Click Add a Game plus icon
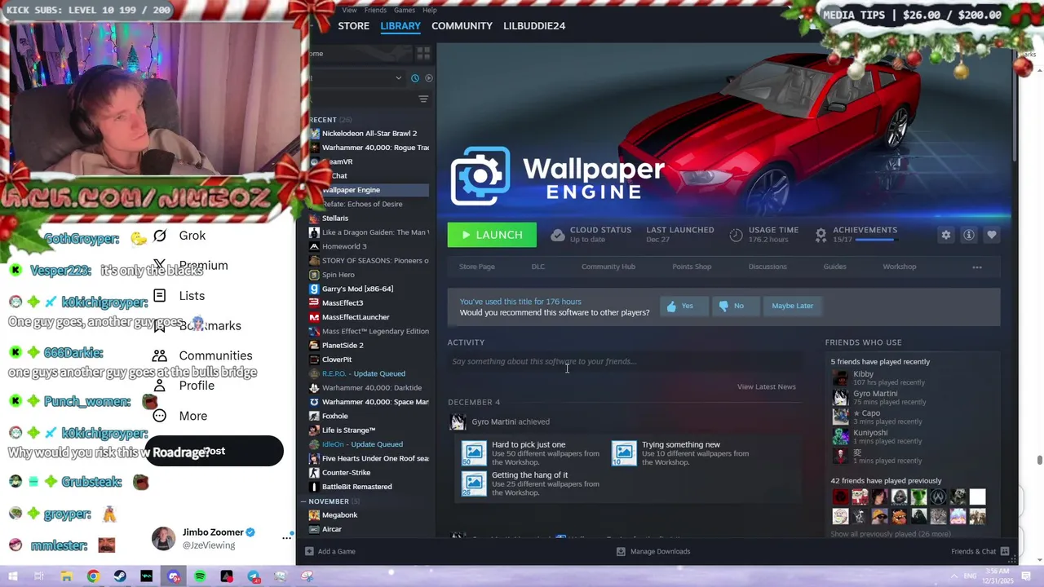Image resolution: width=1044 pixels, height=587 pixels. click(309, 551)
